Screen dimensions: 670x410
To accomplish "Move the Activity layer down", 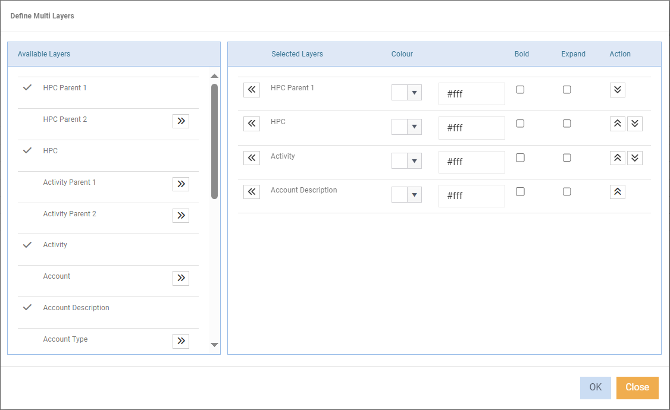I will click(x=635, y=157).
